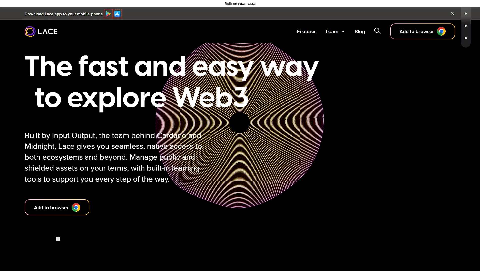The image size is (480, 271).
Task: Click the Chrome icon in hero button
Action: tap(76, 207)
